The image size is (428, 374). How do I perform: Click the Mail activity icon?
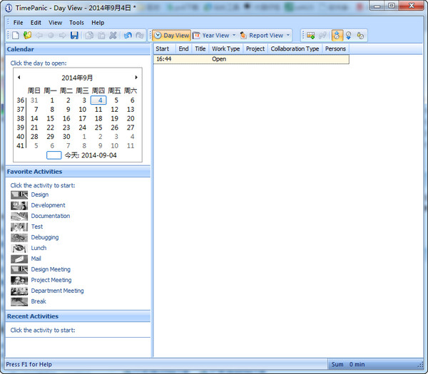coord(19,259)
